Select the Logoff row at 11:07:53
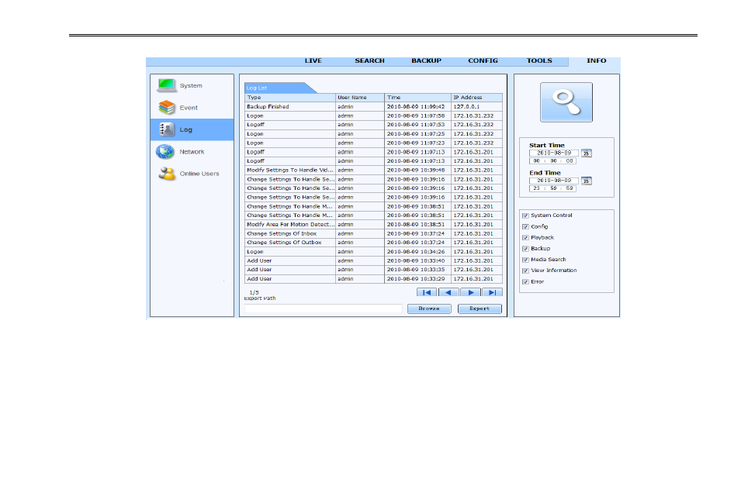 pyautogui.click(x=373, y=125)
